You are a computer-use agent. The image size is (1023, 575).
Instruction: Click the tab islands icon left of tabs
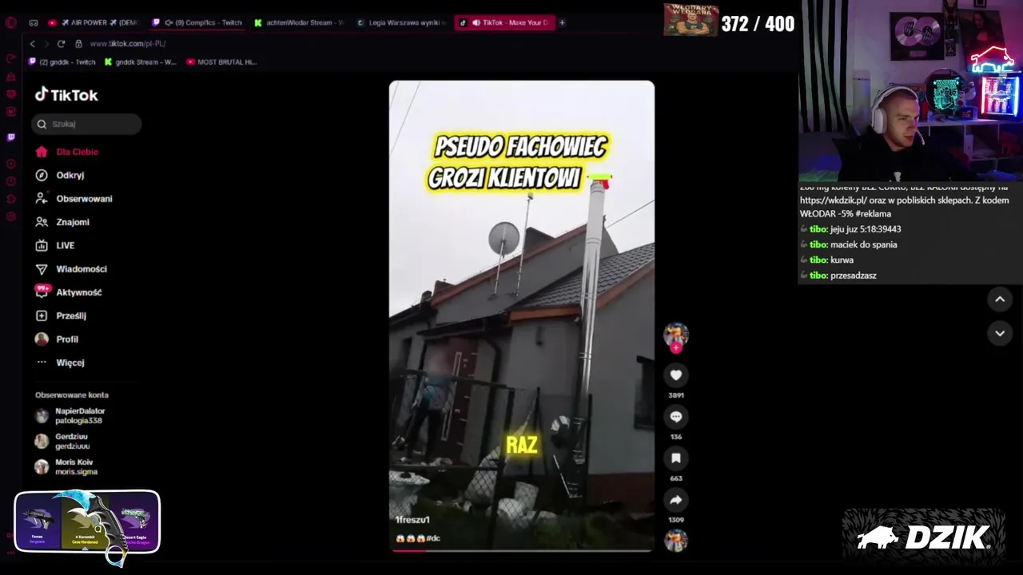coord(34,22)
